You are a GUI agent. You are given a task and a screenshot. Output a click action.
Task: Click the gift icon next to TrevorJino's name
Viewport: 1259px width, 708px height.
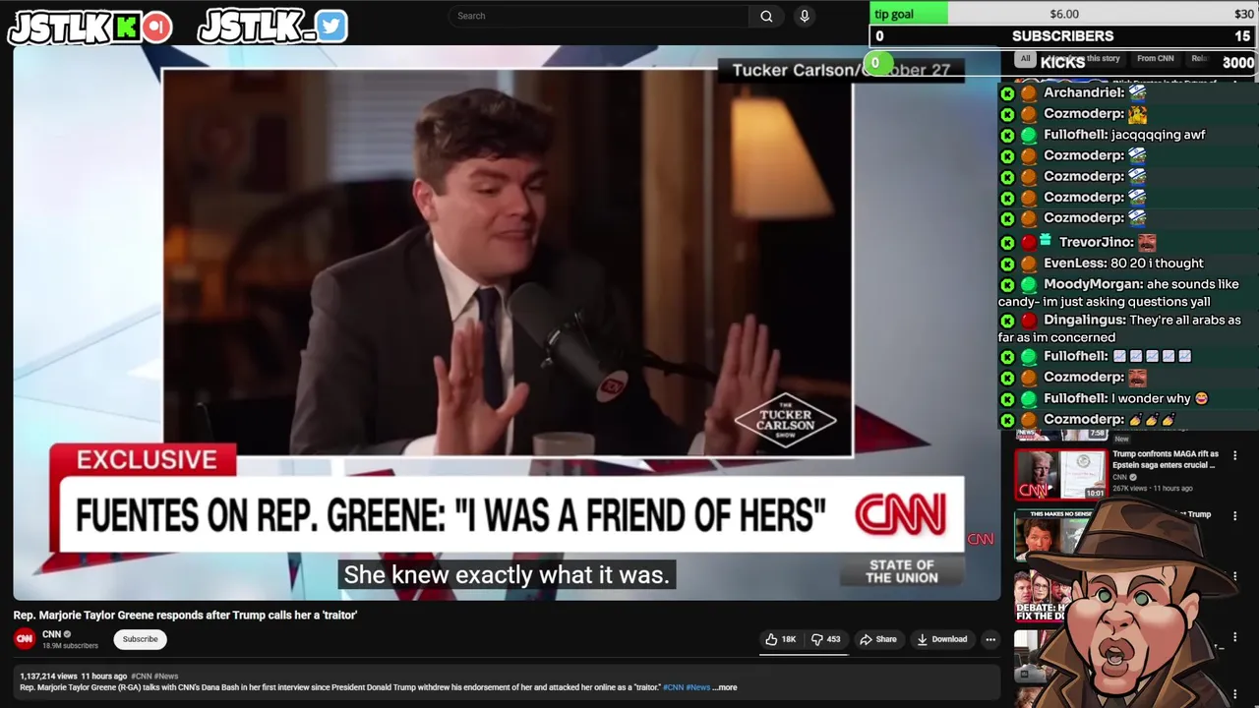tap(1047, 241)
